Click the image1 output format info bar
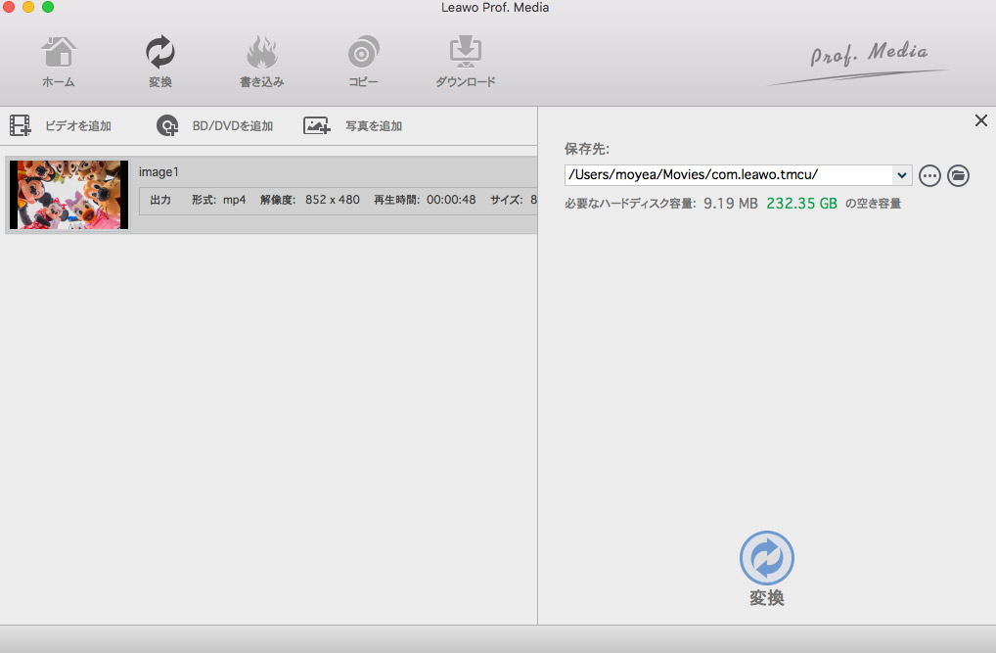The height and width of the screenshot is (653, 996). (338, 200)
